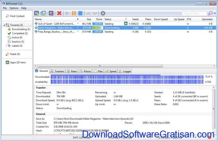Select the Sick of Sarah torrent row

click(125, 24)
